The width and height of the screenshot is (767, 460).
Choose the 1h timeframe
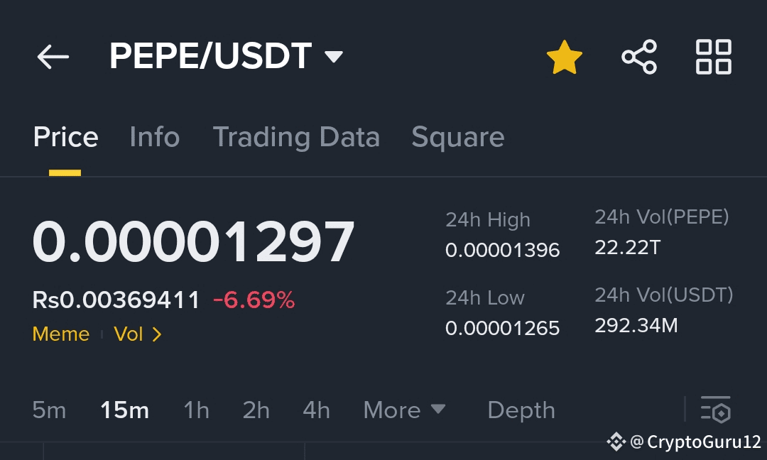coord(196,410)
